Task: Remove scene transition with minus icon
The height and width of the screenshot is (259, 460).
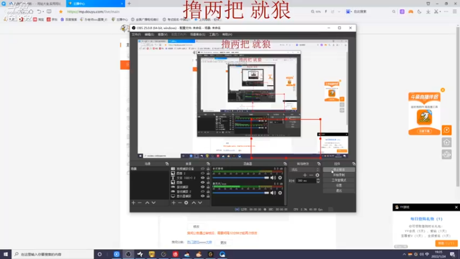Action: 311,175
